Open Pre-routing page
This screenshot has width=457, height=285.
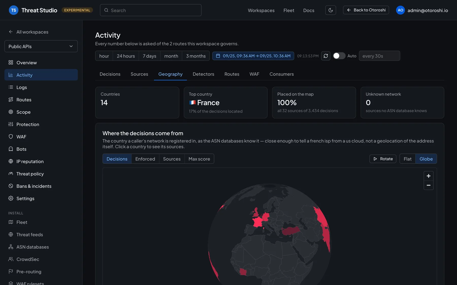coord(41,272)
